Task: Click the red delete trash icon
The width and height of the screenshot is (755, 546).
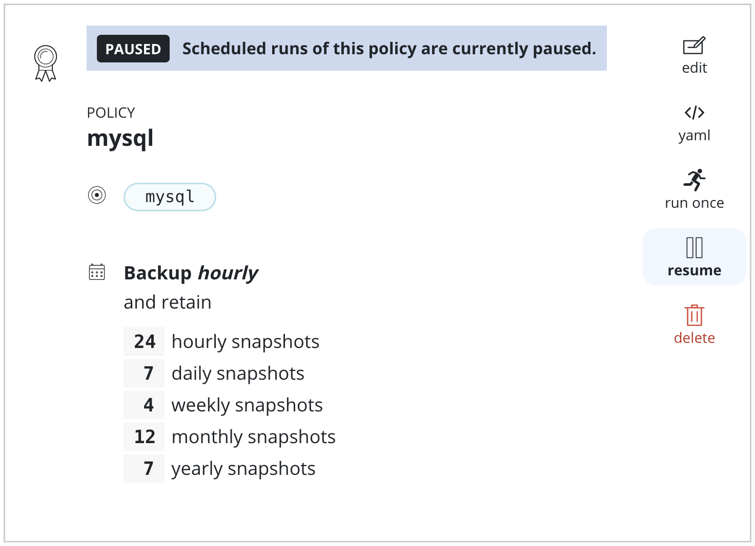Action: pyautogui.click(x=694, y=315)
